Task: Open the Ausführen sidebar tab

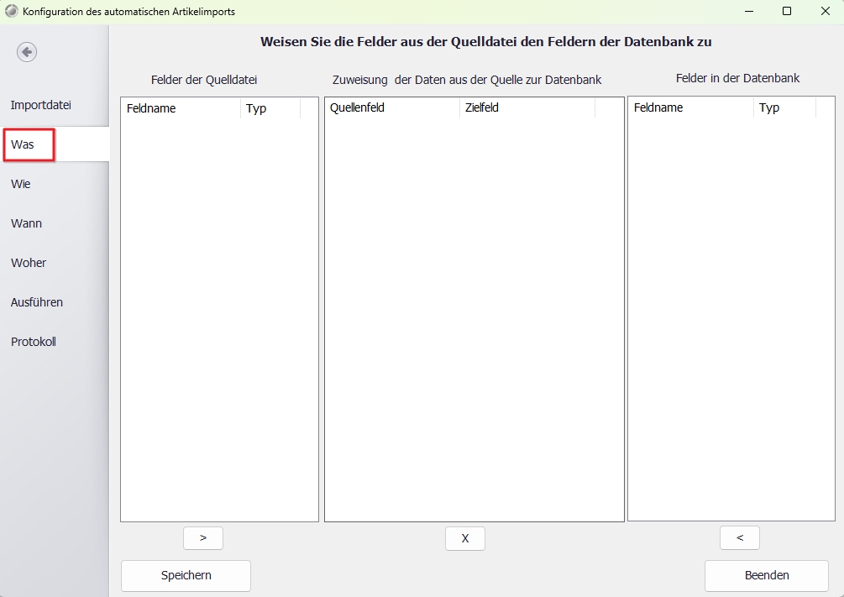Action: point(37,302)
